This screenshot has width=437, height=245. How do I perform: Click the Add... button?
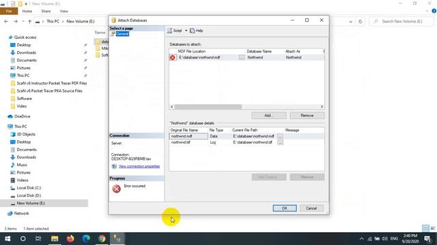(x=268, y=115)
